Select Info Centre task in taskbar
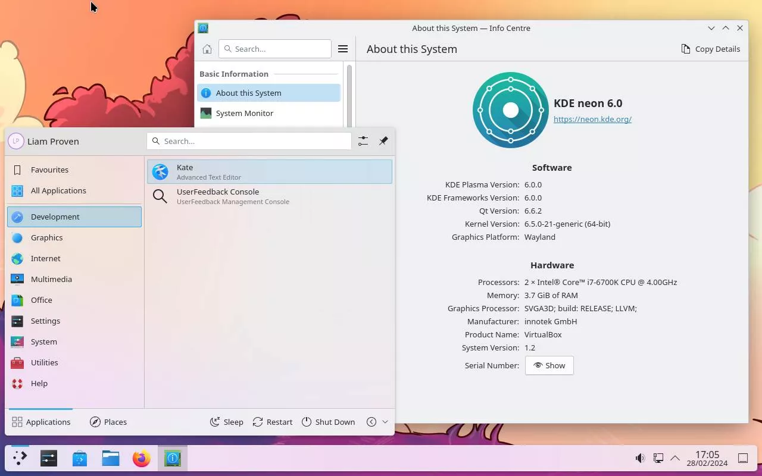This screenshot has height=476, width=762. pos(173,458)
